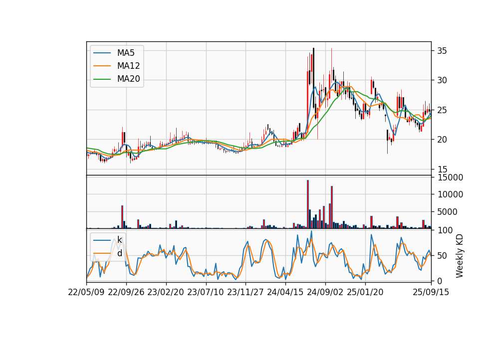Viewport: 479px width, 344px height.
Task: Click the MA5 legend label
Action: (126, 53)
